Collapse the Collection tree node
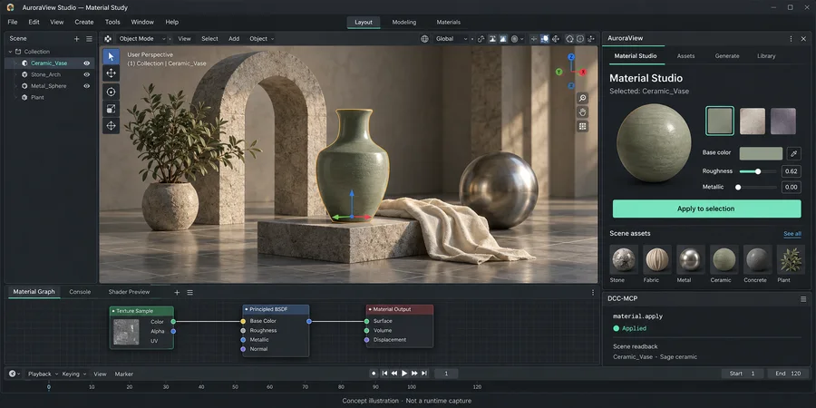This screenshot has width=816, height=408. click(x=10, y=52)
